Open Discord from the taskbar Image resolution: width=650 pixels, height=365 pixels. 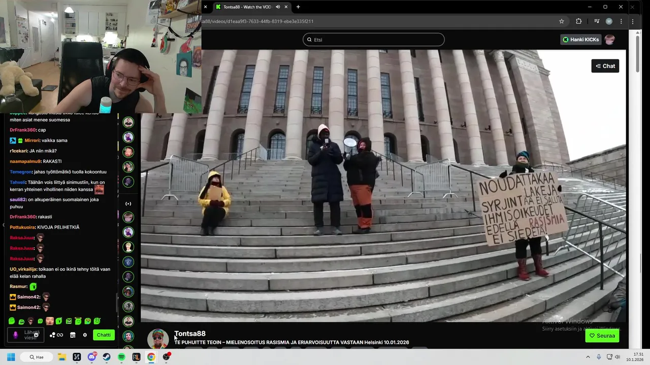pyautogui.click(x=91, y=357)
